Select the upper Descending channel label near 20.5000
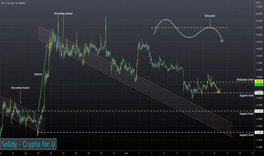Viewport: 264px width, 156px height. pyautogui.click(x=63, y=14)
